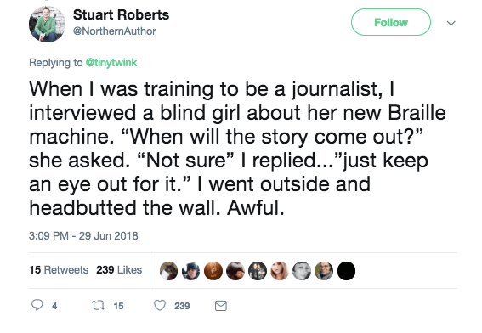The width and height of the screenshot is (482, 333).
Task: Click the reply speech bubble icon
Action: point(37,305)
